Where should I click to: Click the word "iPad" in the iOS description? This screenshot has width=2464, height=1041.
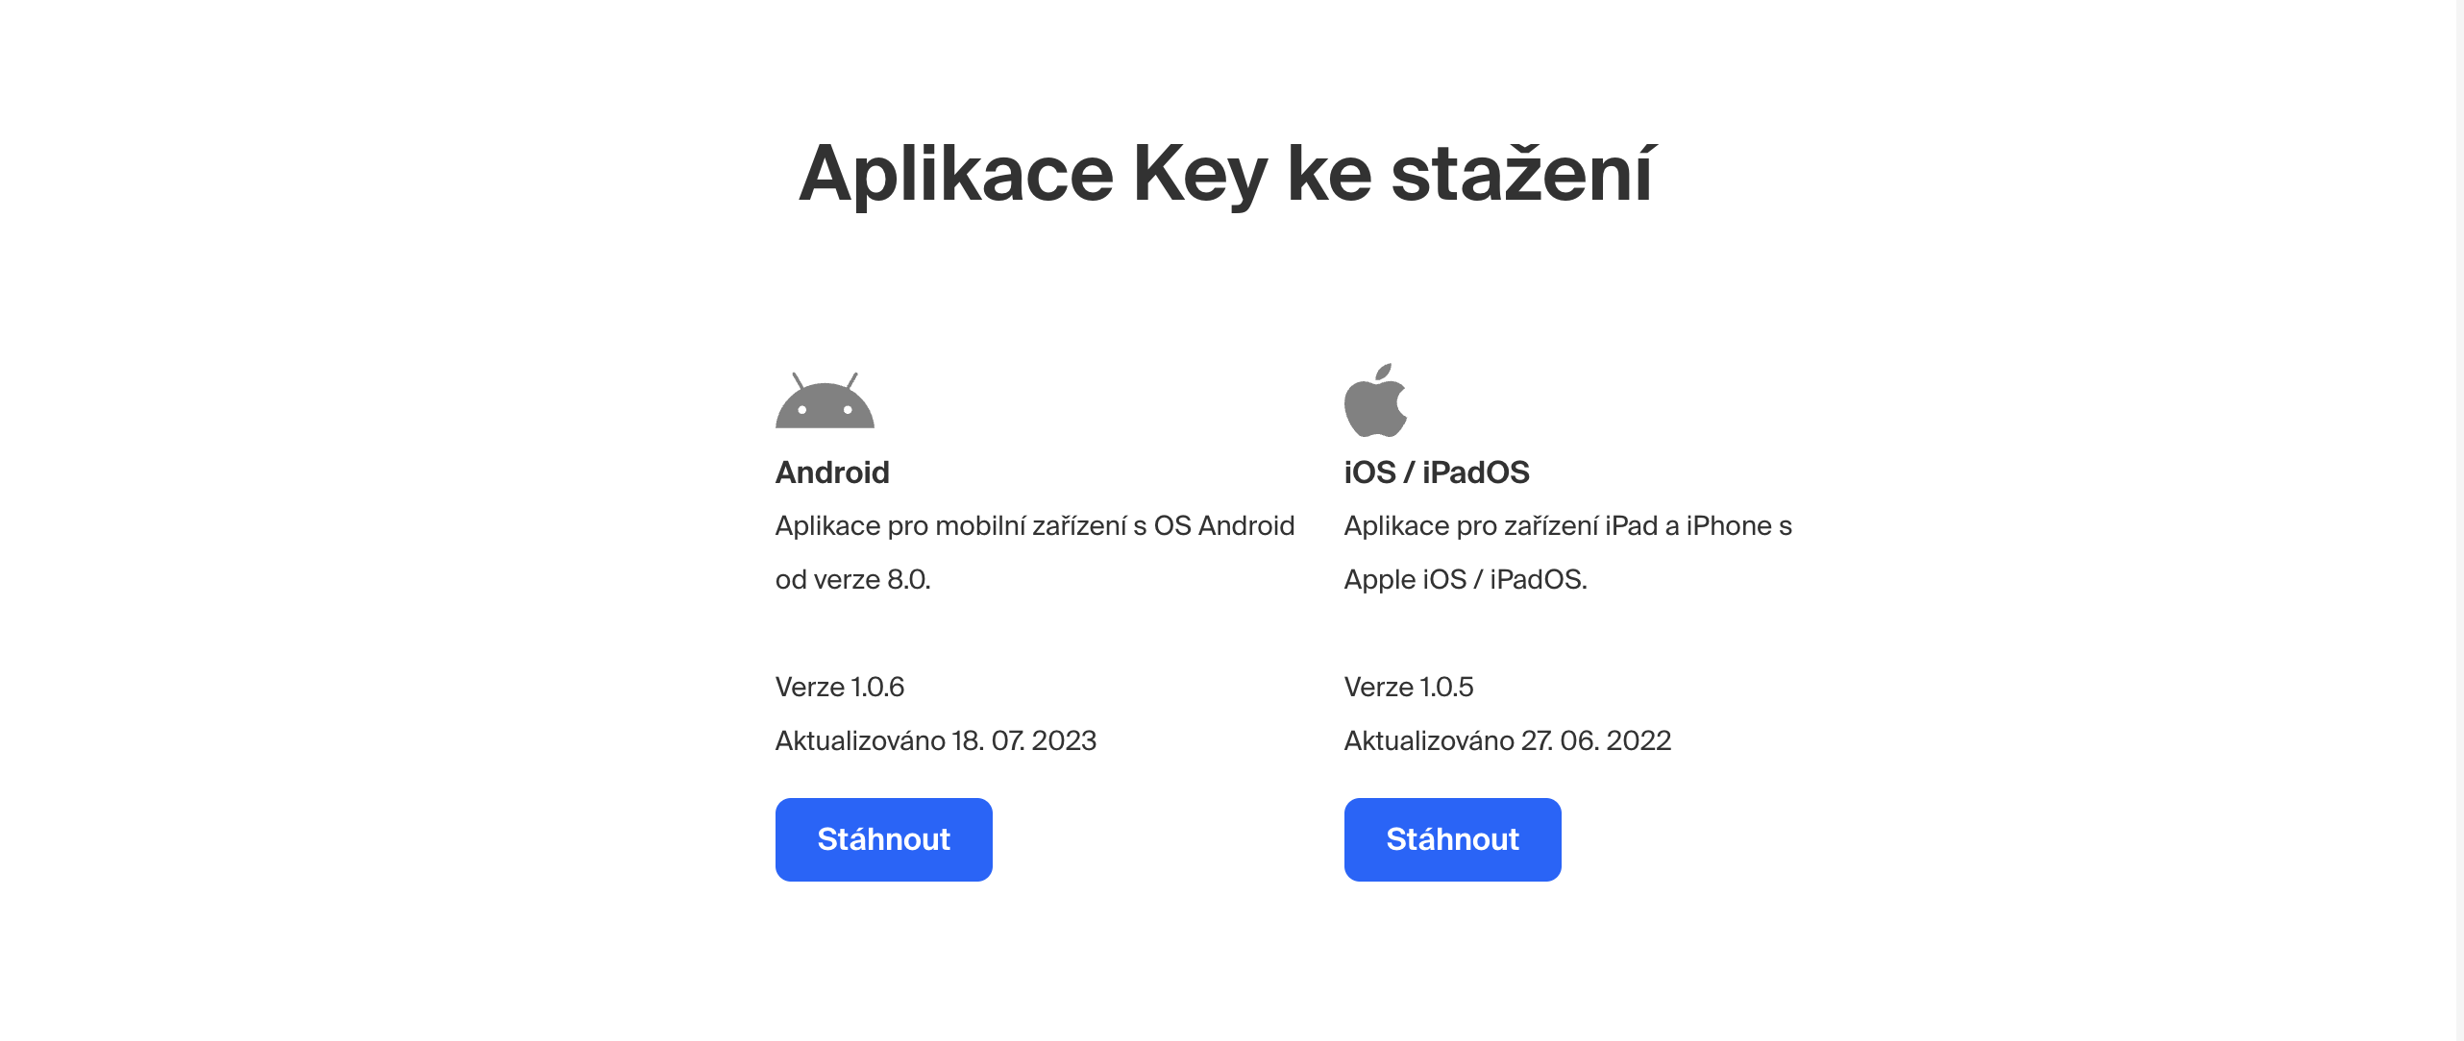click(1631, 526)
